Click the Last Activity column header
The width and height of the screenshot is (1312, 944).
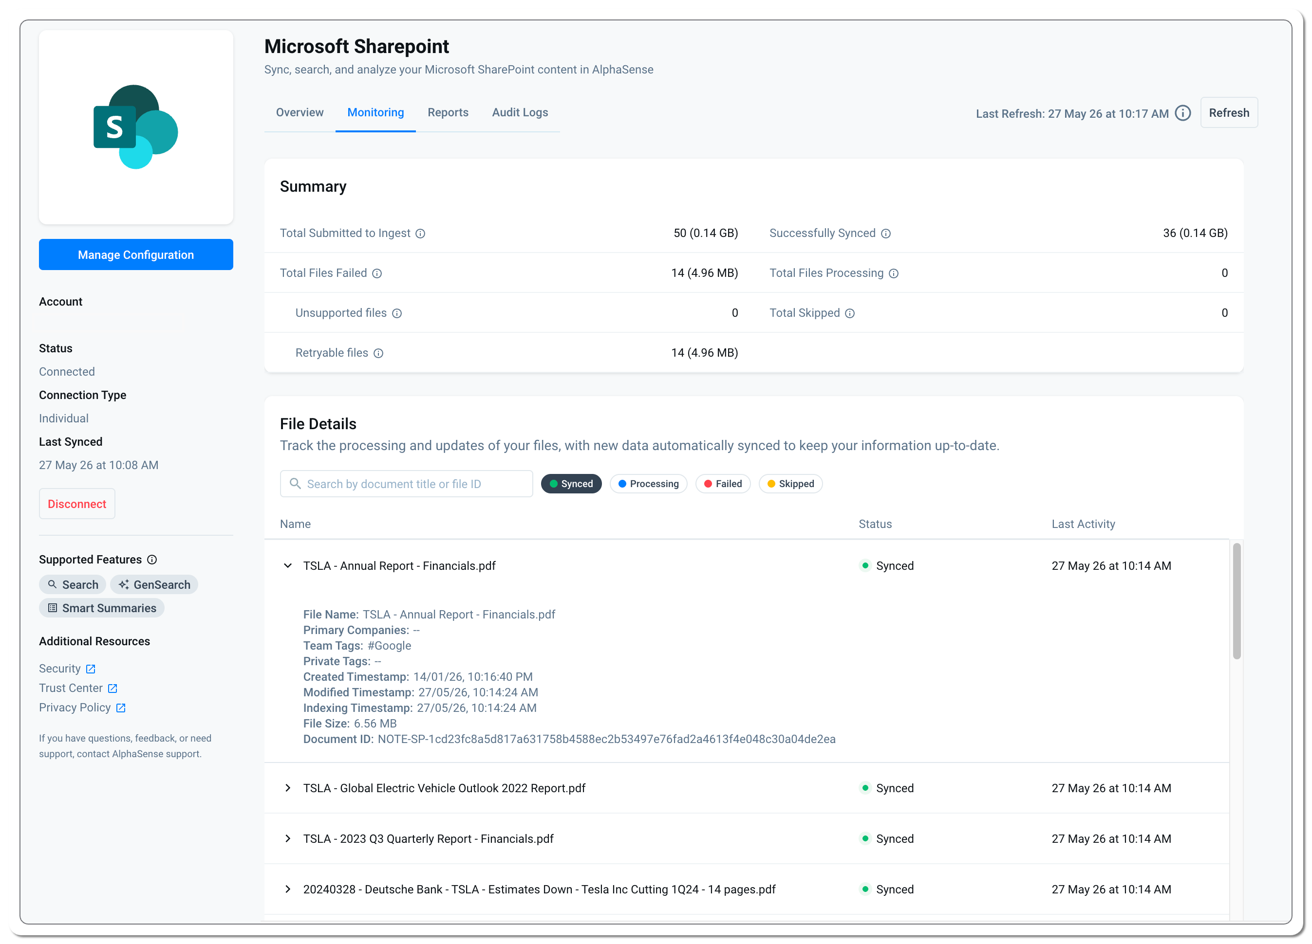(x=1083, y=525)
